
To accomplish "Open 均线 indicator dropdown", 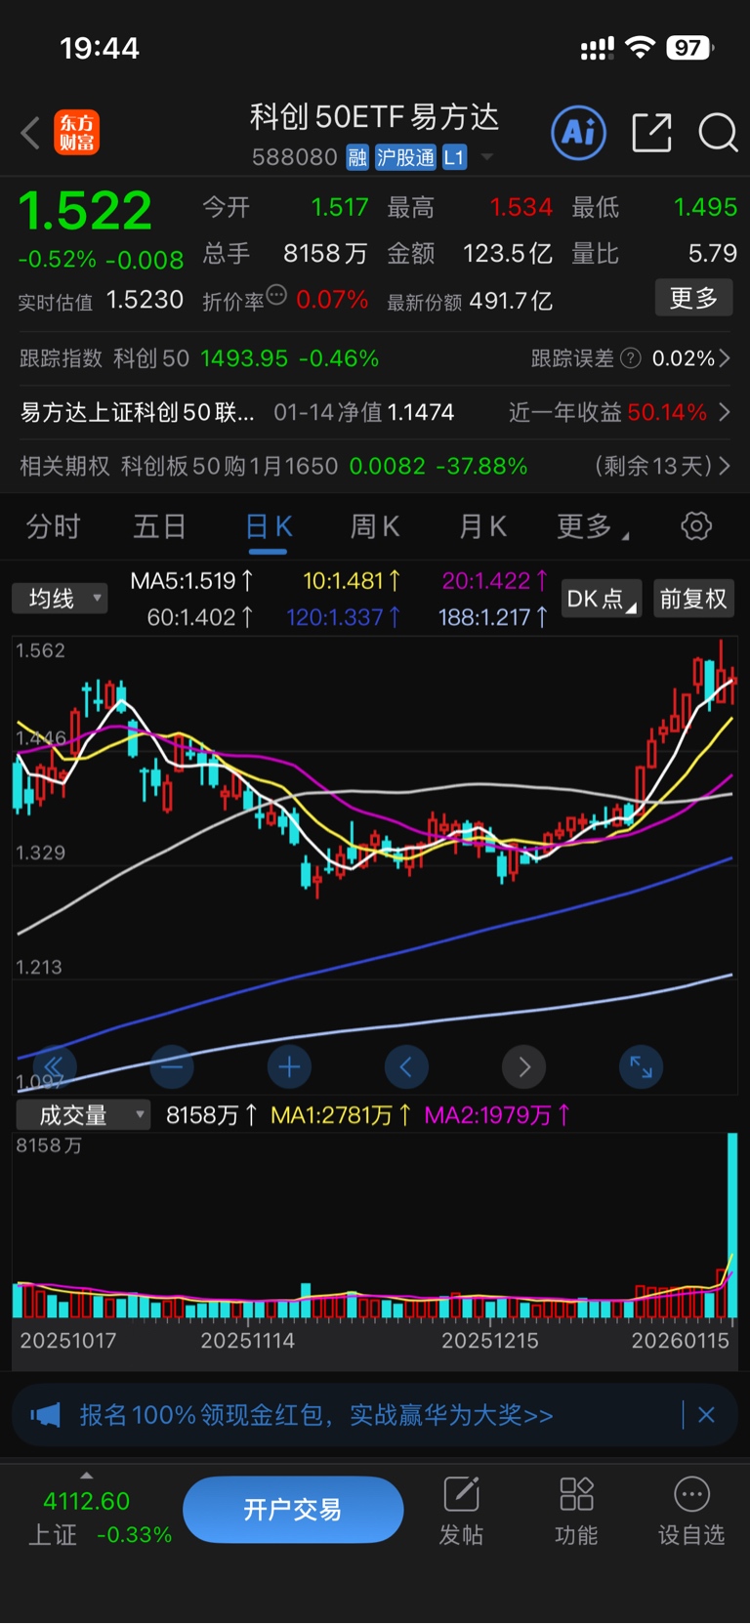I will tap(60, 599).
